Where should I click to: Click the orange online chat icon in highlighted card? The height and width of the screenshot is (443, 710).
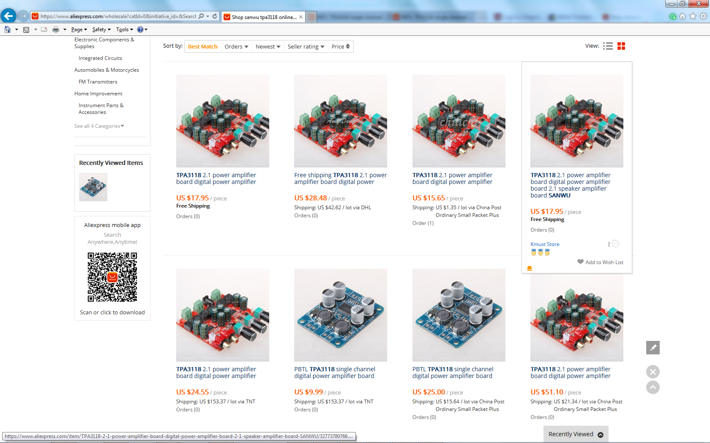pyautogui.click(x=530, y=268)
